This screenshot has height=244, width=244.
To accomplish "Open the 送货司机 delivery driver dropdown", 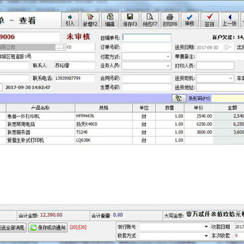I will tap(230, 79).
